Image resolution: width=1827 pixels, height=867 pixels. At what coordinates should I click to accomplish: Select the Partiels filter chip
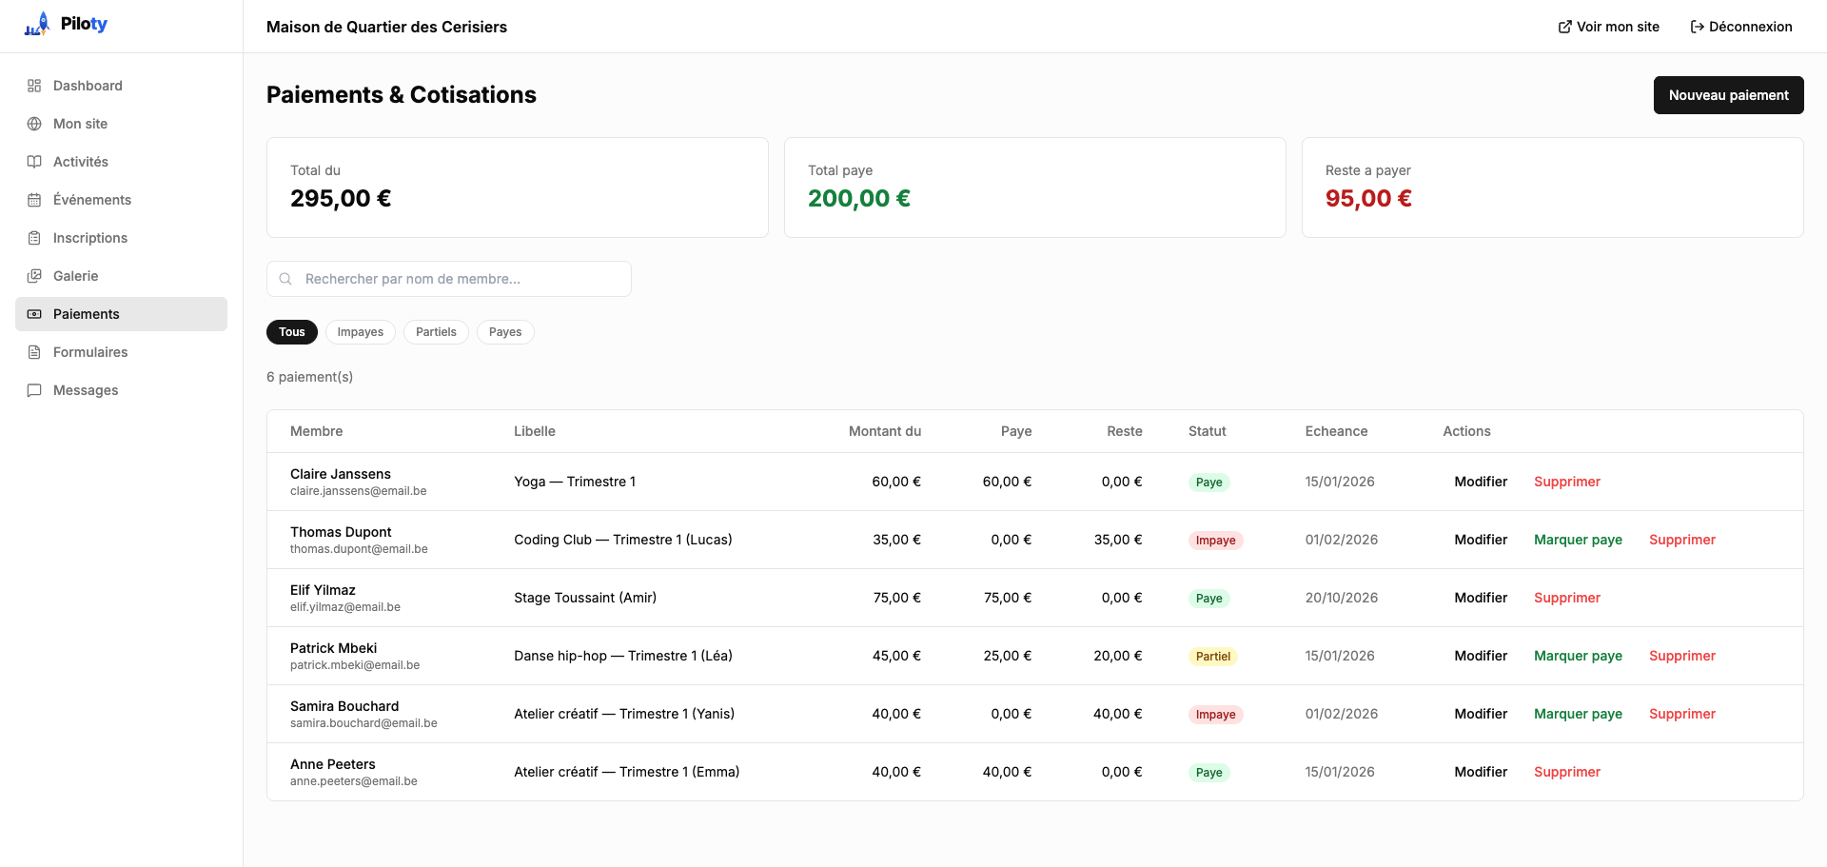coord(436,332)
